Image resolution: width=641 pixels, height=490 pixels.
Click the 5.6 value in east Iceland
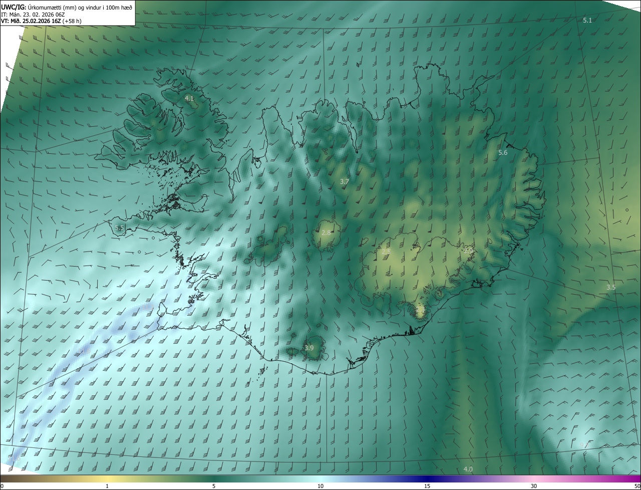tap(503, 152)
